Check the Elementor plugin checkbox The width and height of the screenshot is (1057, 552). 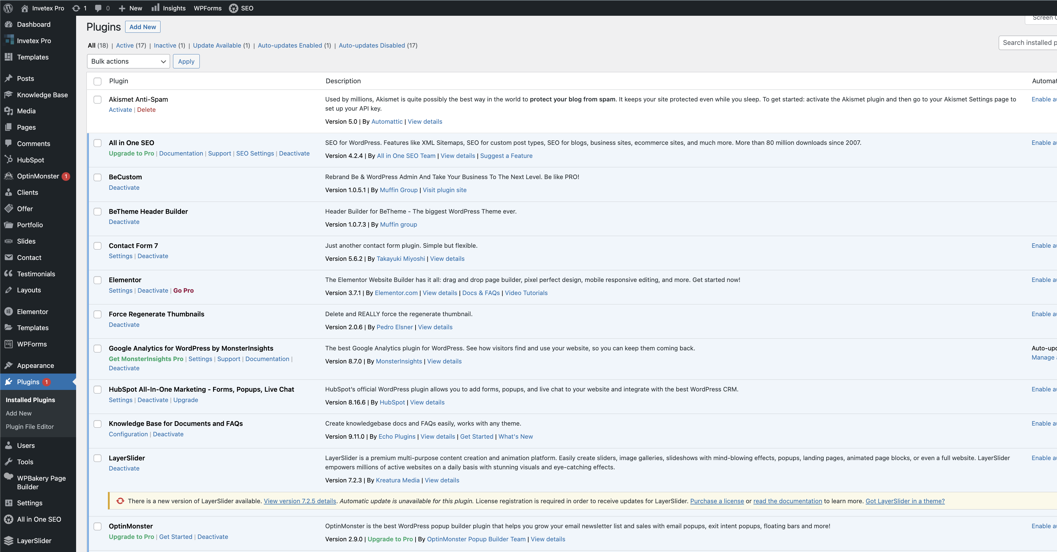point(98,280)
